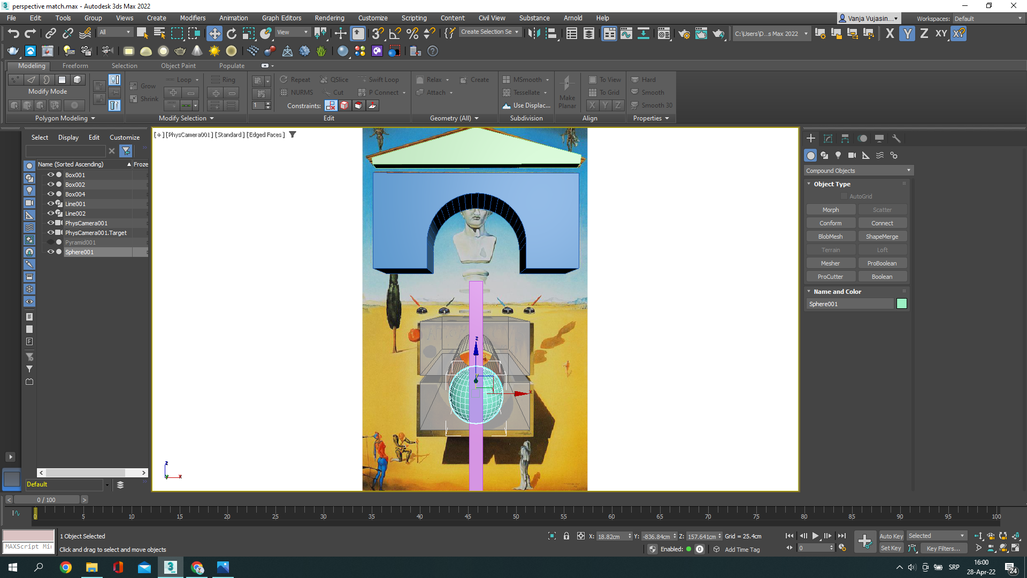Open Render Setup icon
The width and height of the screenshot is (1027, 578).
click(x=684, y=34)
